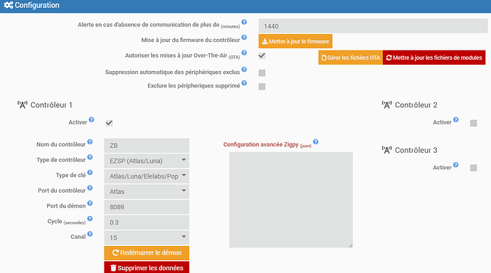Viewport: 491px width, 273px height.
Task: Open help icon beside Contrôleur 1 Activer
Action: point(91,119)
